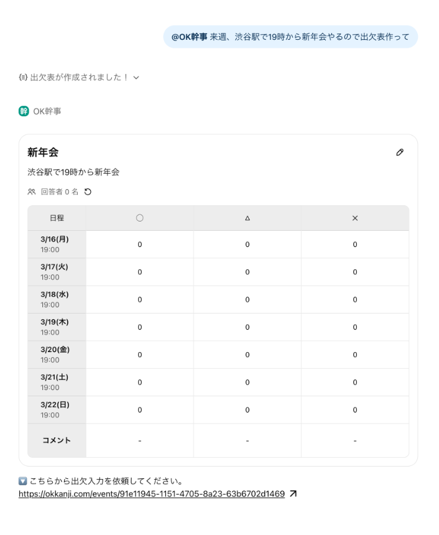The height and width of the screenshot is (535, 439).
Task: Select the 3/20(金) 19:00 date row
Action: [56, 355]
